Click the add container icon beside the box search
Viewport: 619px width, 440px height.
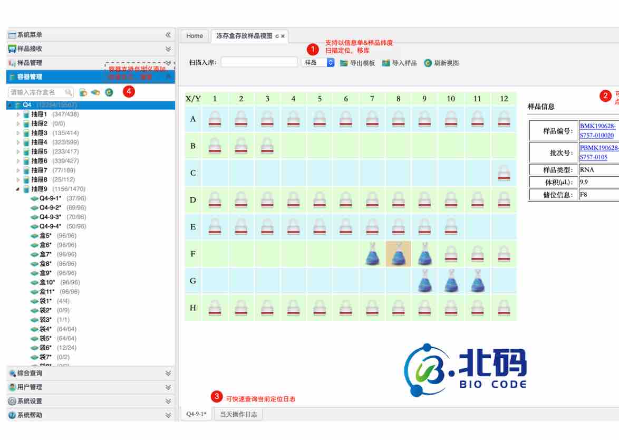83,92
